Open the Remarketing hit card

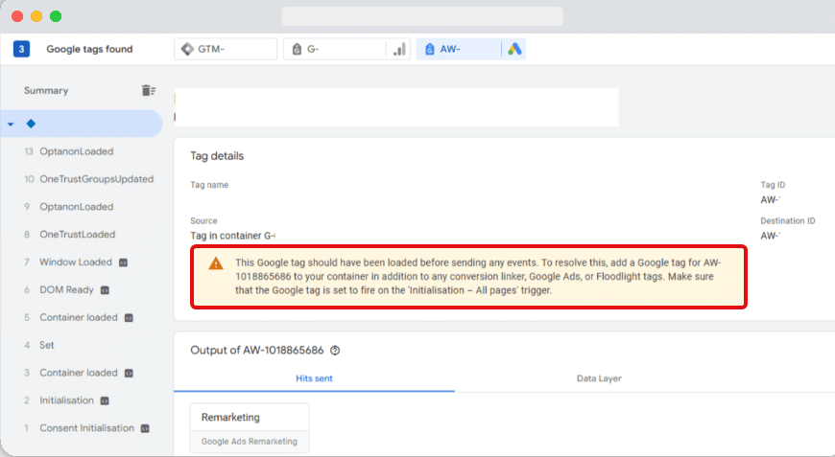pyautogui.click(x=250, y=427)
